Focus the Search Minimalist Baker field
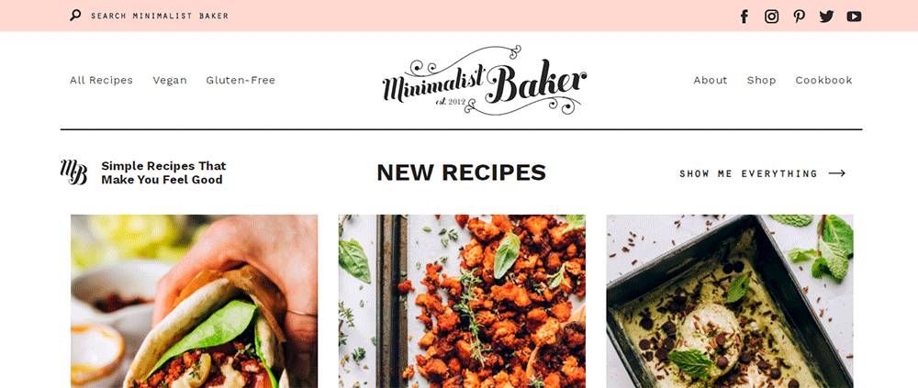Image resolution: width=918 pixels, height=388 pixels. 159,16
